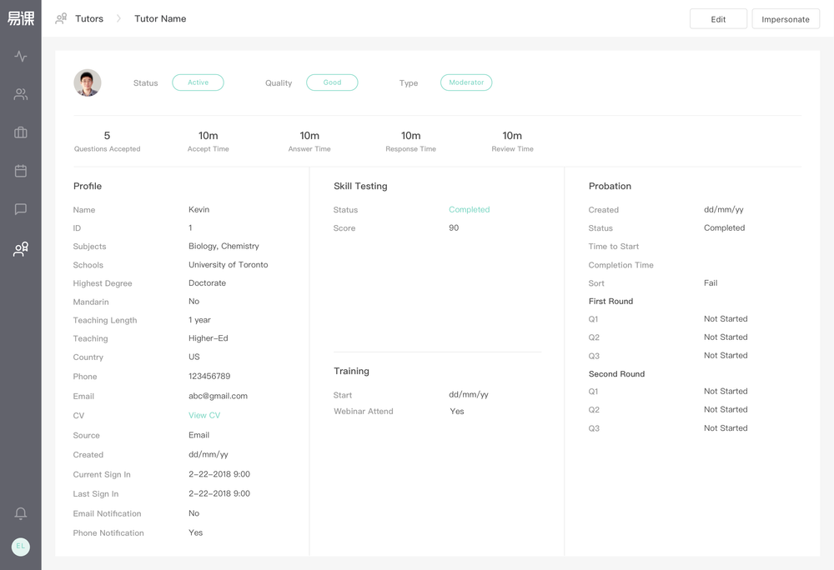This screenshot has height=570, width=834.
Task: Open the chat messages sidebar icon
Action: (20, 209)
